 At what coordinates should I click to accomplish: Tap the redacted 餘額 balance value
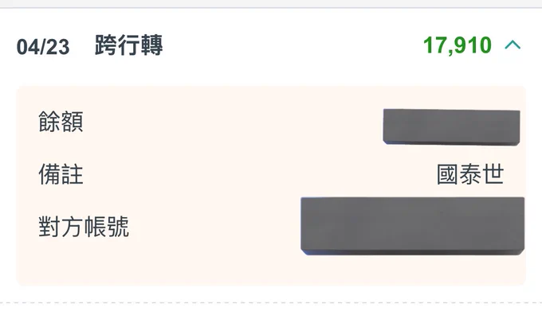(451, 127)
